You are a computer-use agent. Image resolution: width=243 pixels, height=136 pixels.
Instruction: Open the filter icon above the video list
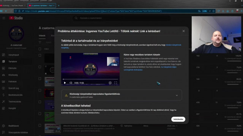(40, 42)
